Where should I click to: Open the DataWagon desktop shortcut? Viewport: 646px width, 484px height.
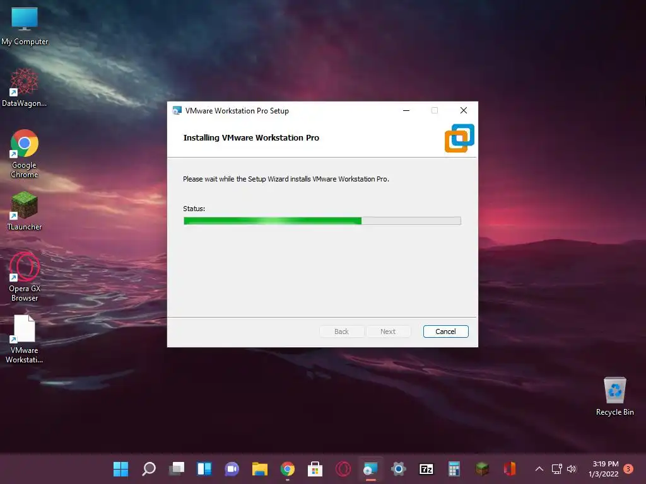(25, 88)
